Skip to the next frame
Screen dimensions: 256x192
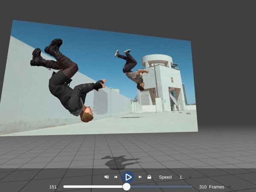pos(140,177)
